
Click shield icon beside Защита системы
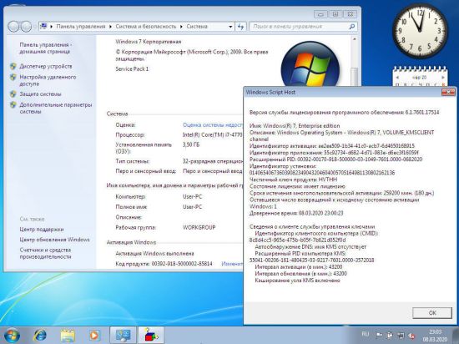point(13,94)
